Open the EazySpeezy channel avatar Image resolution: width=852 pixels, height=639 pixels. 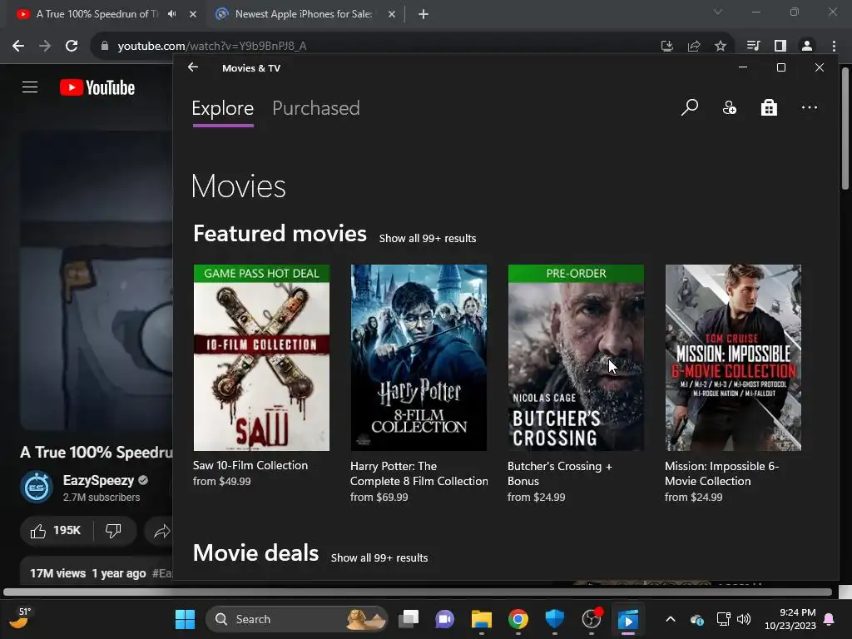point(37,488)
